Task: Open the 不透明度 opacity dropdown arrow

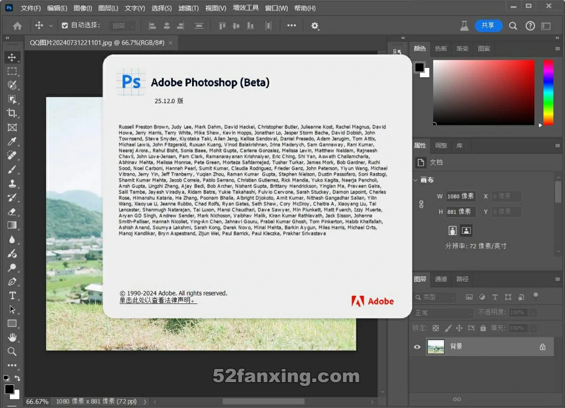Action: [x=533, y=312]
